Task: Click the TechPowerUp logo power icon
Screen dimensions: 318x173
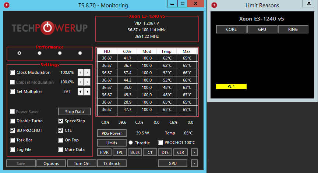Action: pyautogui.click(x=48, y=29)
